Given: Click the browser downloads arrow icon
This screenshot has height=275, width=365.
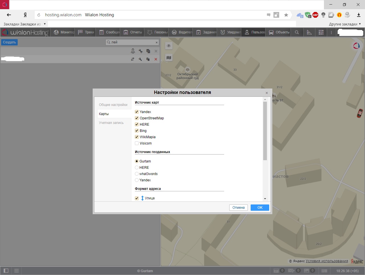Looking at the screenshot, I should [359, 15].
